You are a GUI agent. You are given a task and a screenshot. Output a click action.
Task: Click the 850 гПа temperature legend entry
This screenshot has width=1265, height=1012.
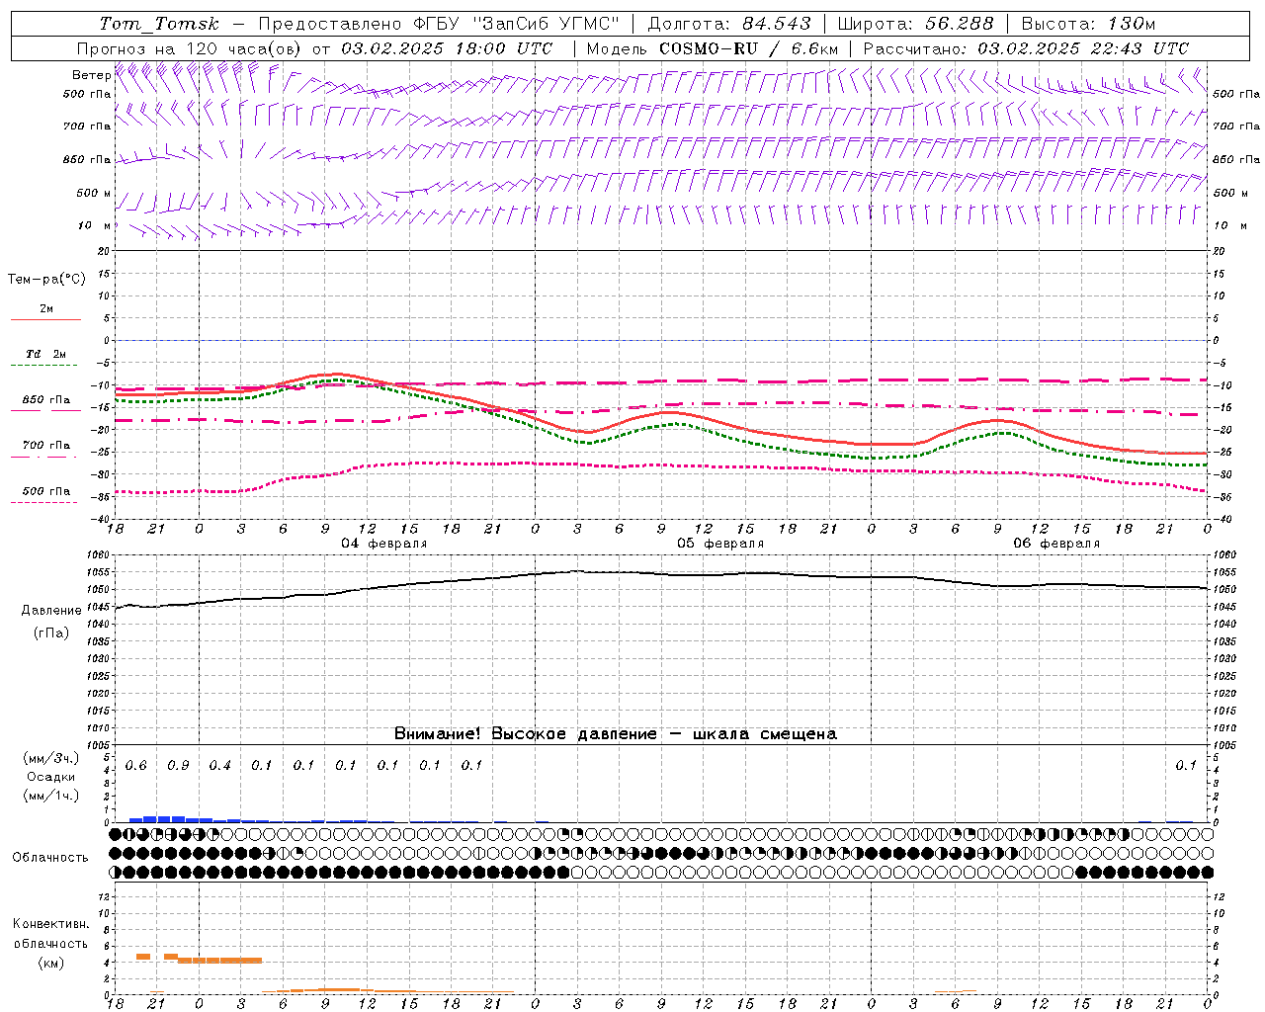(x=46, y=400)
